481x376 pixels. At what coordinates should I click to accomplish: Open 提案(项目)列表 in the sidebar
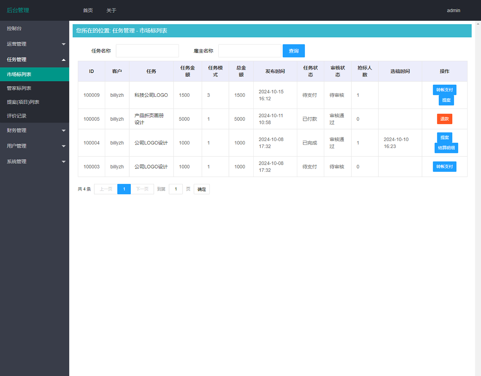(x=35, y=102)
